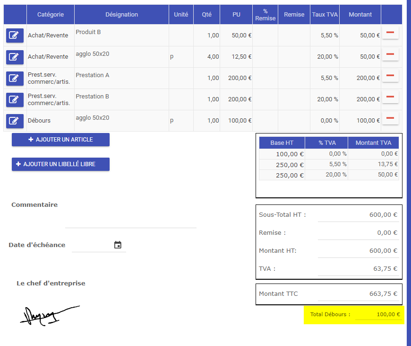
Task: Delete the Prestation B line
Action: (390, 97)
